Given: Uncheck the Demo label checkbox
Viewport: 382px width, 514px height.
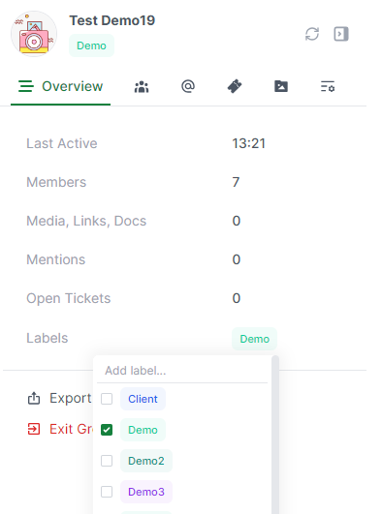Looking at the screenshot, I should (107, 430).
